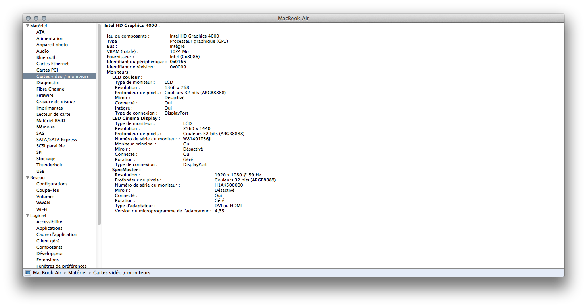Image resolution: width=587 pixels, height=308 pixels.
Task: Show Mémoire information
Action: (46, 127)
